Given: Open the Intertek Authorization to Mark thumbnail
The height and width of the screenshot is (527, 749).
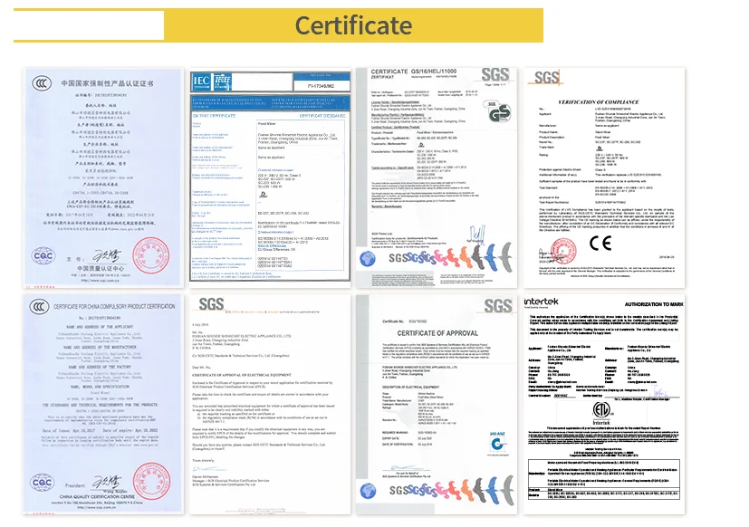Looking at the screenshot, I should coord(604,404).
